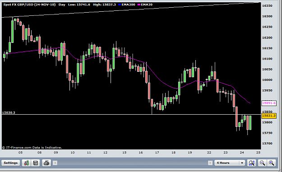Click the date label 05 on time axis
Image resolution: width=282 pixels, height=172 pixels.
click(20, 153)
